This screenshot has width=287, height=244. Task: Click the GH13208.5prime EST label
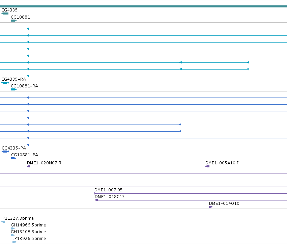28,232
